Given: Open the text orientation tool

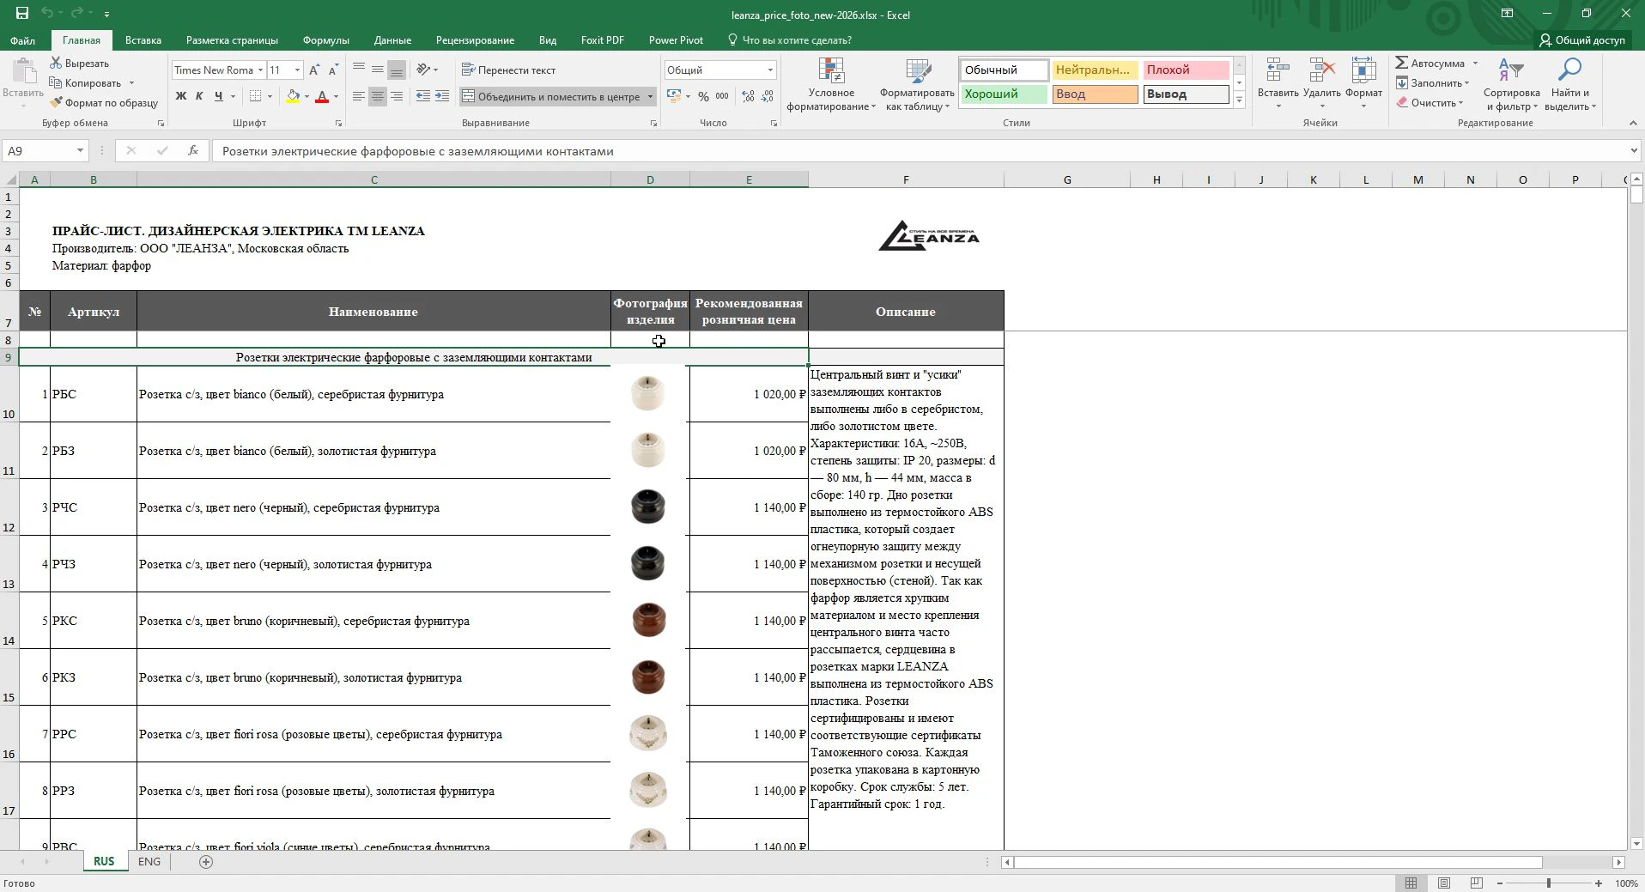Looking at the screenshot, I should pos(423,70).
